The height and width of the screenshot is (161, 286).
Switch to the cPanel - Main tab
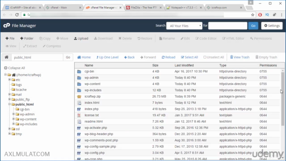pos(63,8)
